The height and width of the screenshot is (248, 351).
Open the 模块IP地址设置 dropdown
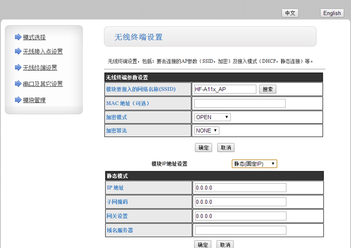click(x=254, y=164)
